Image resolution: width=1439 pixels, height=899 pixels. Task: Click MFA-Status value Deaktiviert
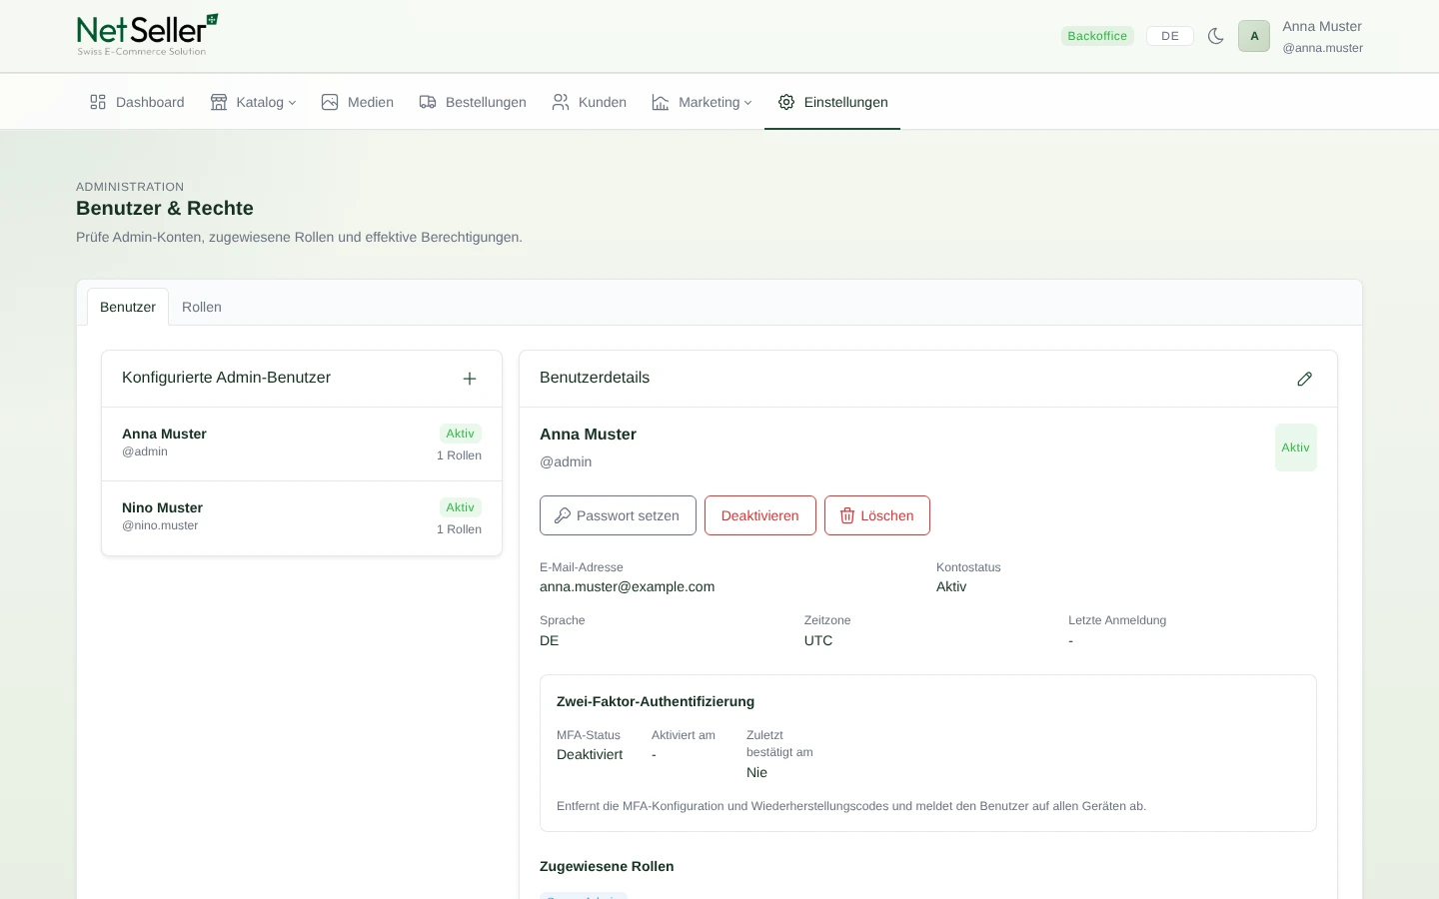click(590, 754)
